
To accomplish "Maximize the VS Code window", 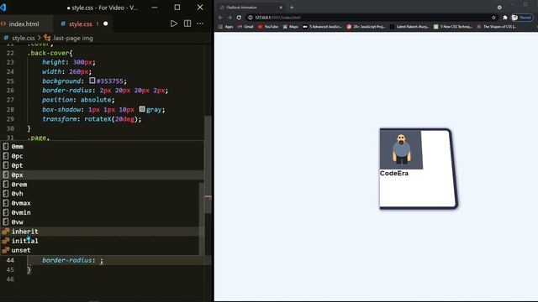I will pyautogui.click(x=177, y=8).
